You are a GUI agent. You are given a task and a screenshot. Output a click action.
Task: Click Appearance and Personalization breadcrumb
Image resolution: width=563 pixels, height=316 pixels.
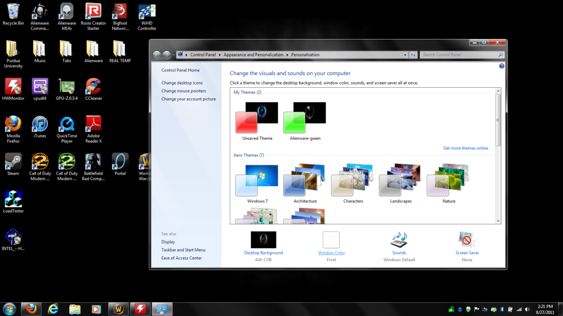pos(253,55)
